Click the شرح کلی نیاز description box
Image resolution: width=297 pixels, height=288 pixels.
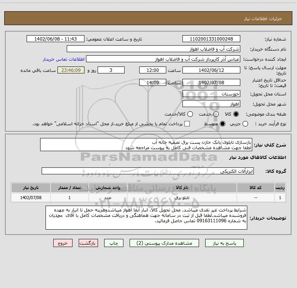[x=146, y=145]
